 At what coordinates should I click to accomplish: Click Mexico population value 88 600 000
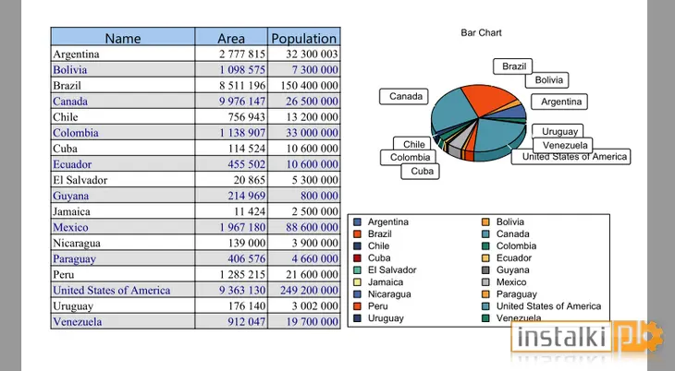[x=312, y=227]
